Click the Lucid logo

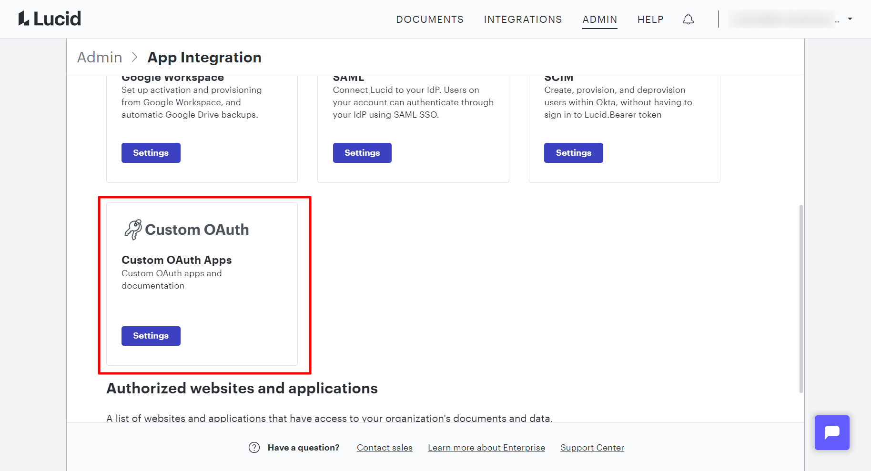[x=50, y=19]
